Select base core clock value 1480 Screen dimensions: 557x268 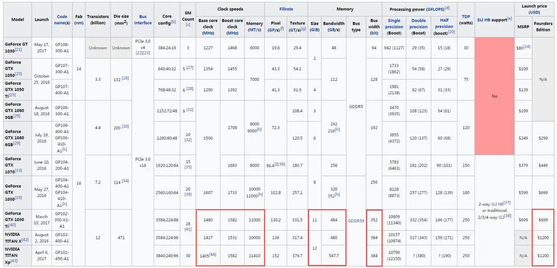point(208,220)
